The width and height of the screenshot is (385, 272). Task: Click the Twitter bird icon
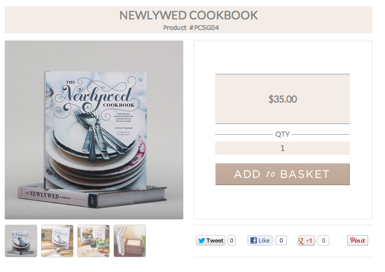[x=202, y=240]
